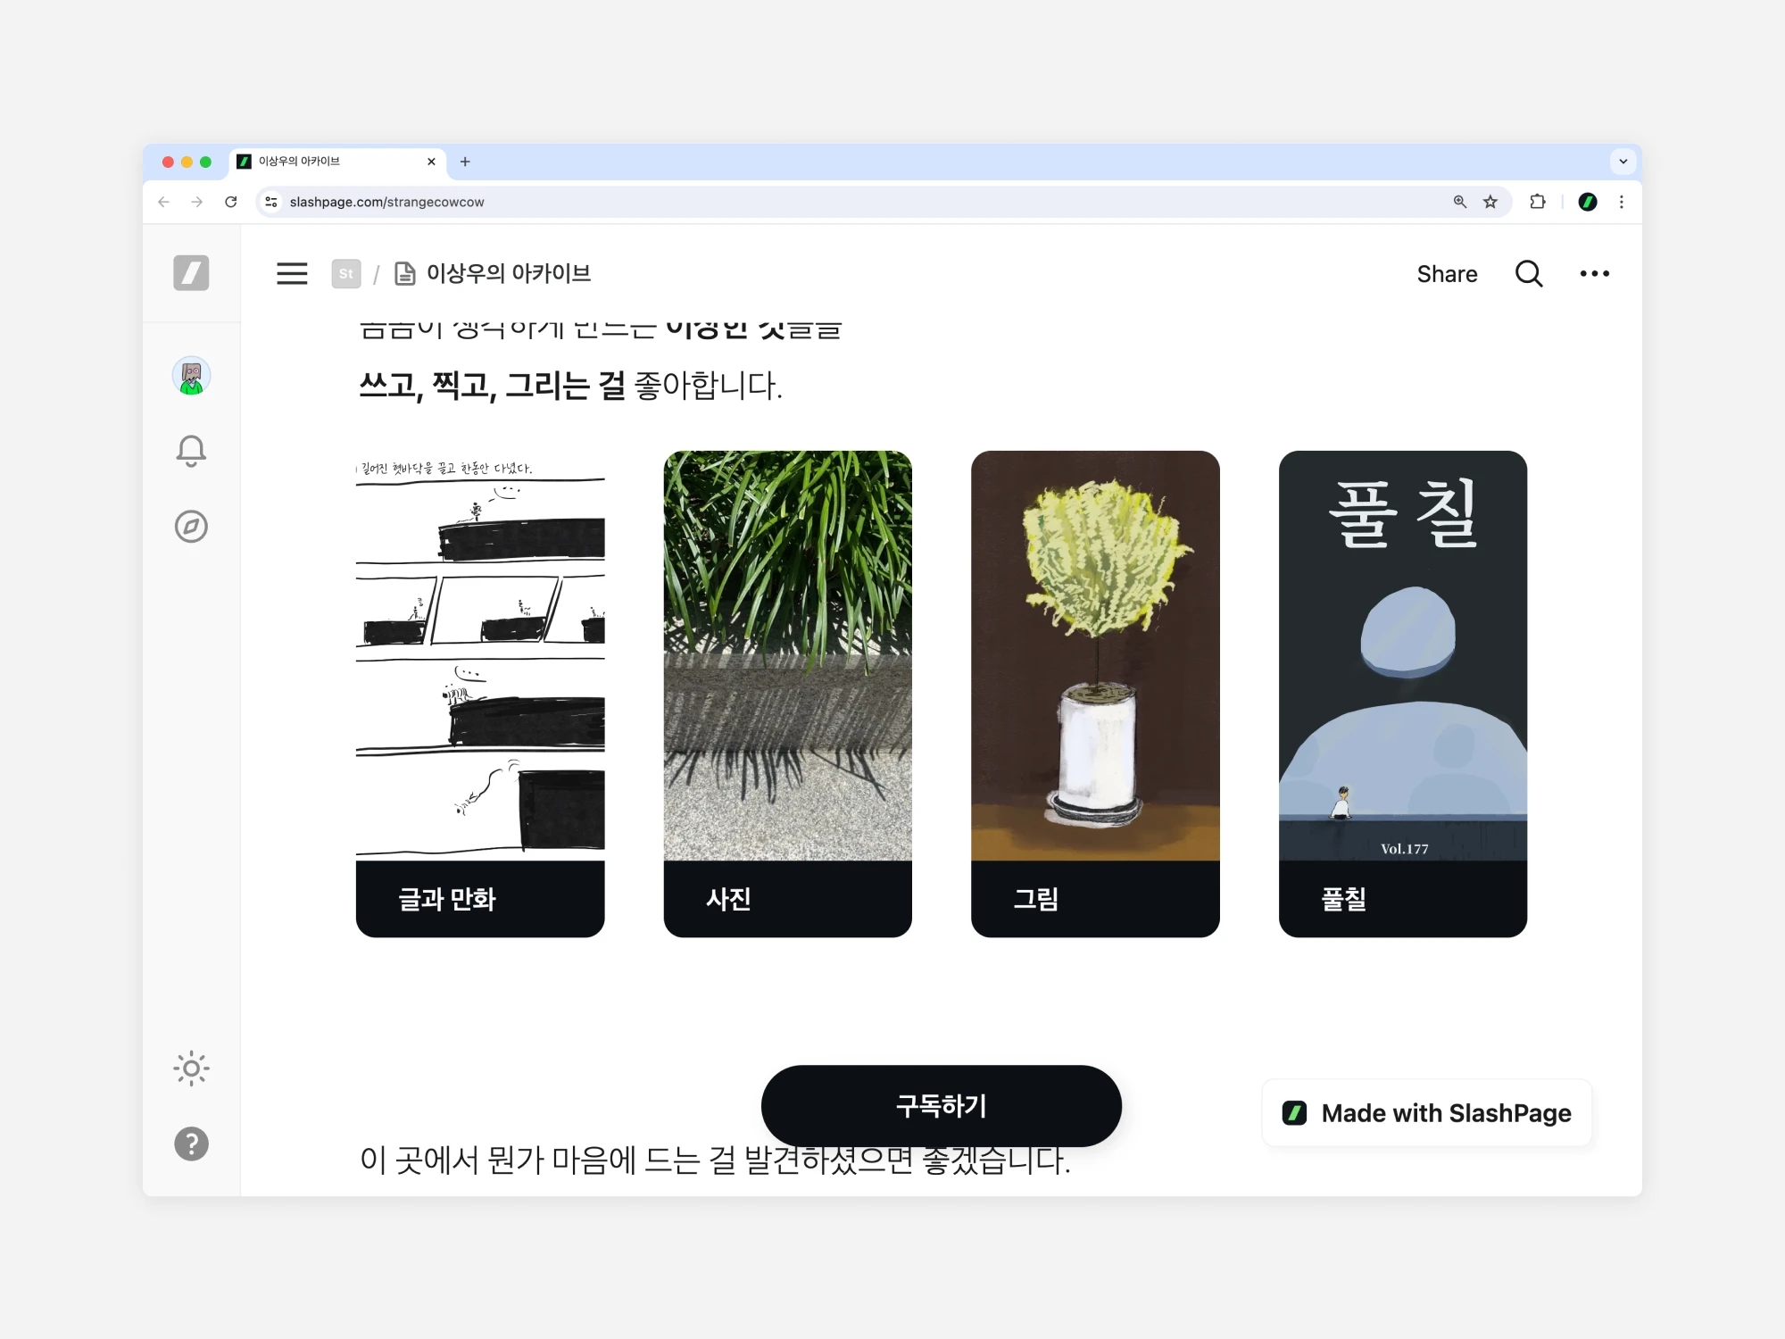
Task: Open the 사진 photo card
Action: pyautogui.click(x=788, y=694)
